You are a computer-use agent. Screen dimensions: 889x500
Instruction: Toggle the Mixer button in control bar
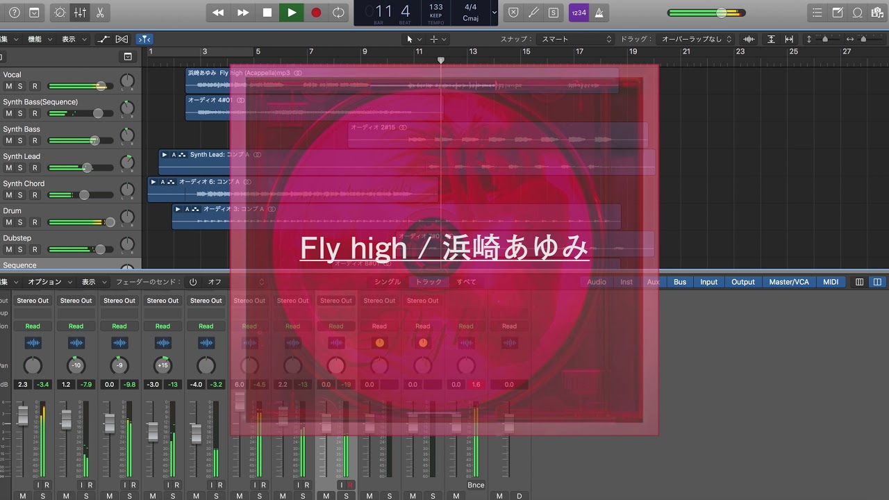tap(80, 12)
